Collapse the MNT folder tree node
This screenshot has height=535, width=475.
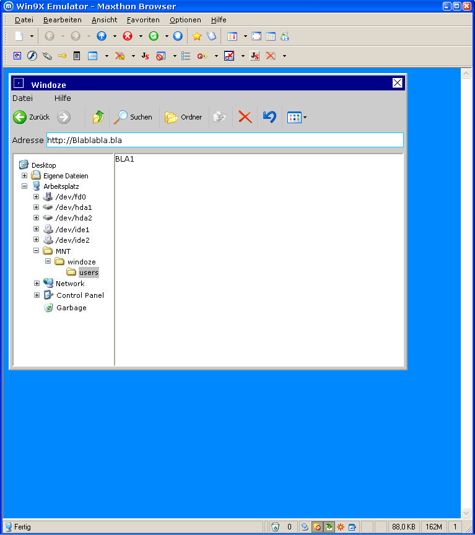(x=36, y=251)
